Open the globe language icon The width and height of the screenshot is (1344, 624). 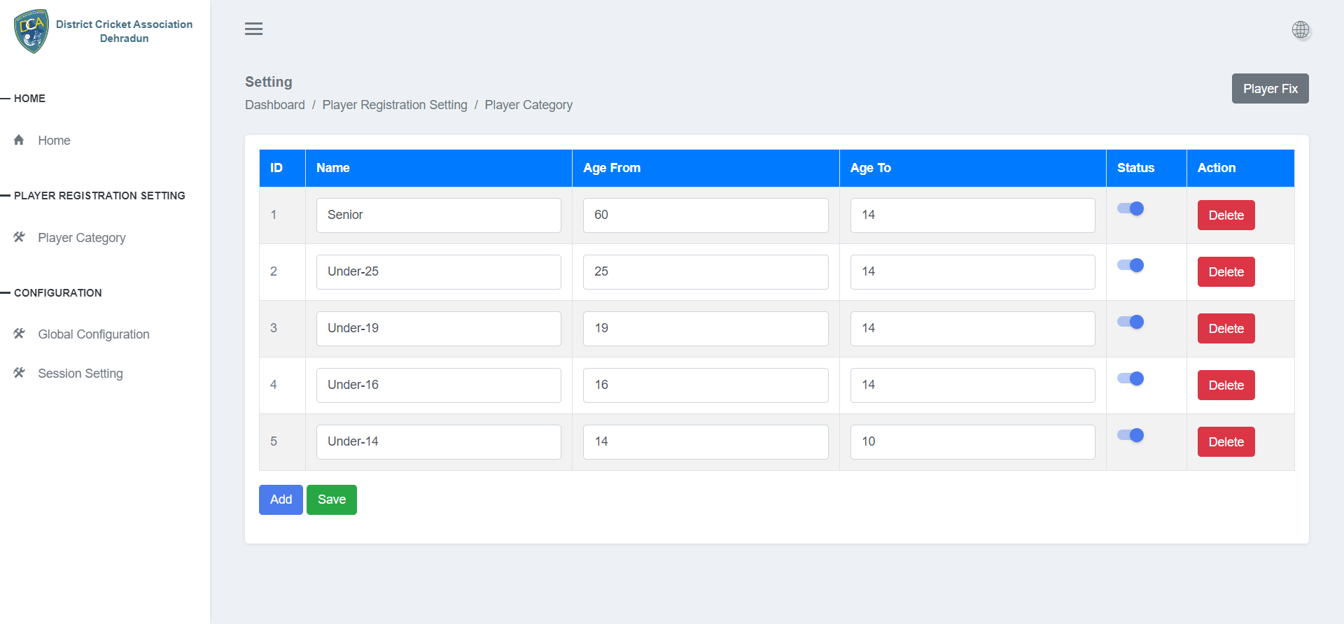pyautogui.click(x=1300, y=29)
